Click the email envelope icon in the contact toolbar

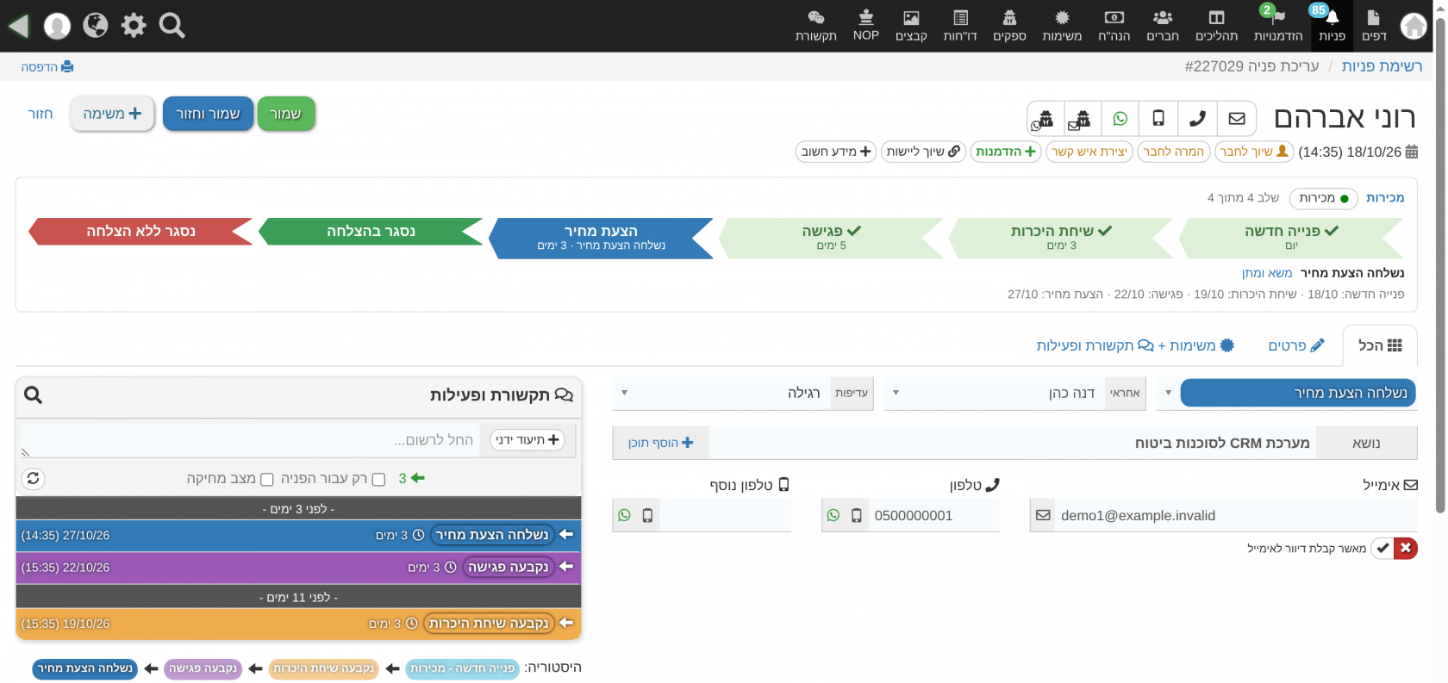[x=1237, y=118]
